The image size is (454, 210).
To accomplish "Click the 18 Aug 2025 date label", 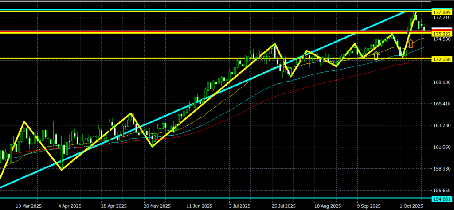I will [x=329, y=206].
